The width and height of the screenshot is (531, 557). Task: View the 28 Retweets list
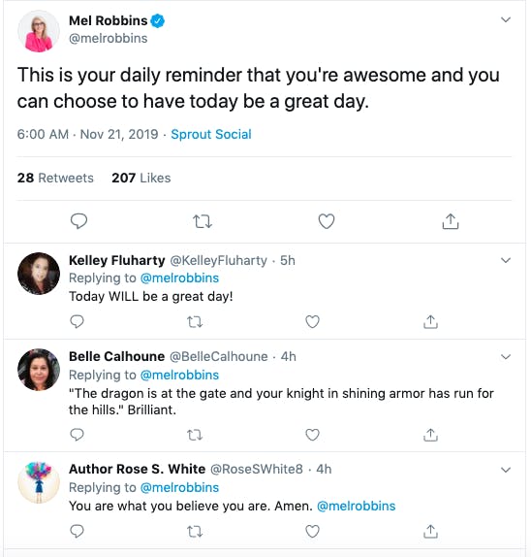(55, 178)
